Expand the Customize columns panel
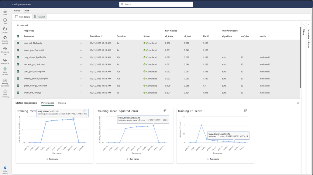 coord(309,25)
